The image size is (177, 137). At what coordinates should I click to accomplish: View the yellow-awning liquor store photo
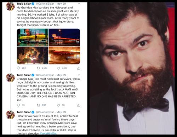coord(33,37)
